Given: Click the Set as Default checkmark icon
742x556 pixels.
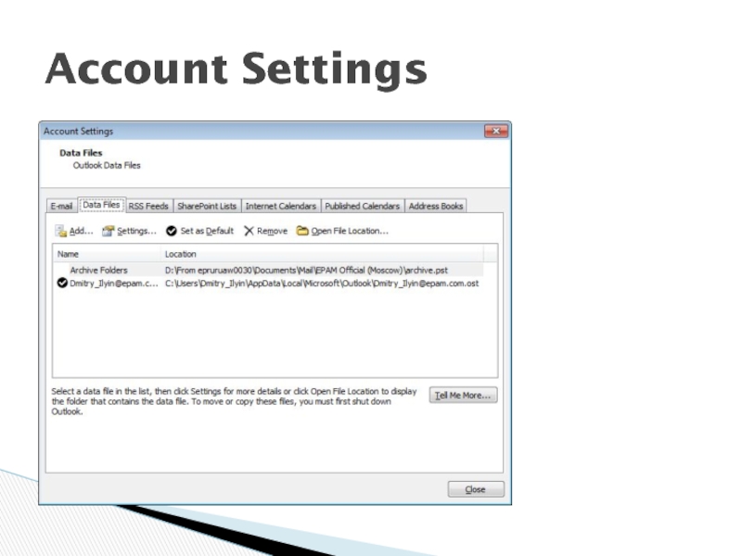Looking at the screenshot, I should (x=172, y=232).
